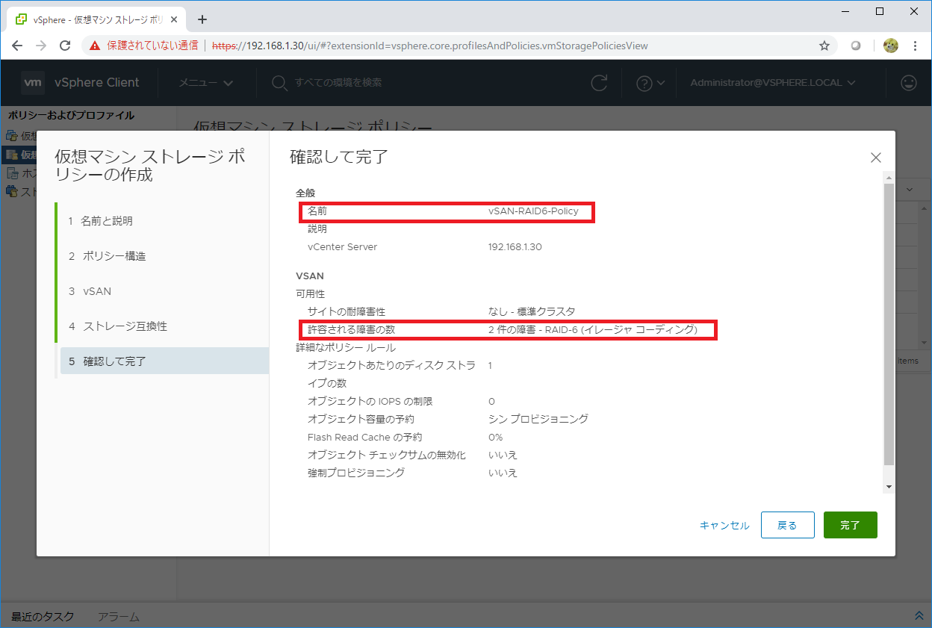Select the vSphere browser tab
Image resolution: width=932 pixels, height=628 pixels.
(97, 19)
